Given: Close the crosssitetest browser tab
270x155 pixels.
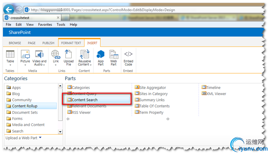Looking at the screenshot, I should 58,18.
